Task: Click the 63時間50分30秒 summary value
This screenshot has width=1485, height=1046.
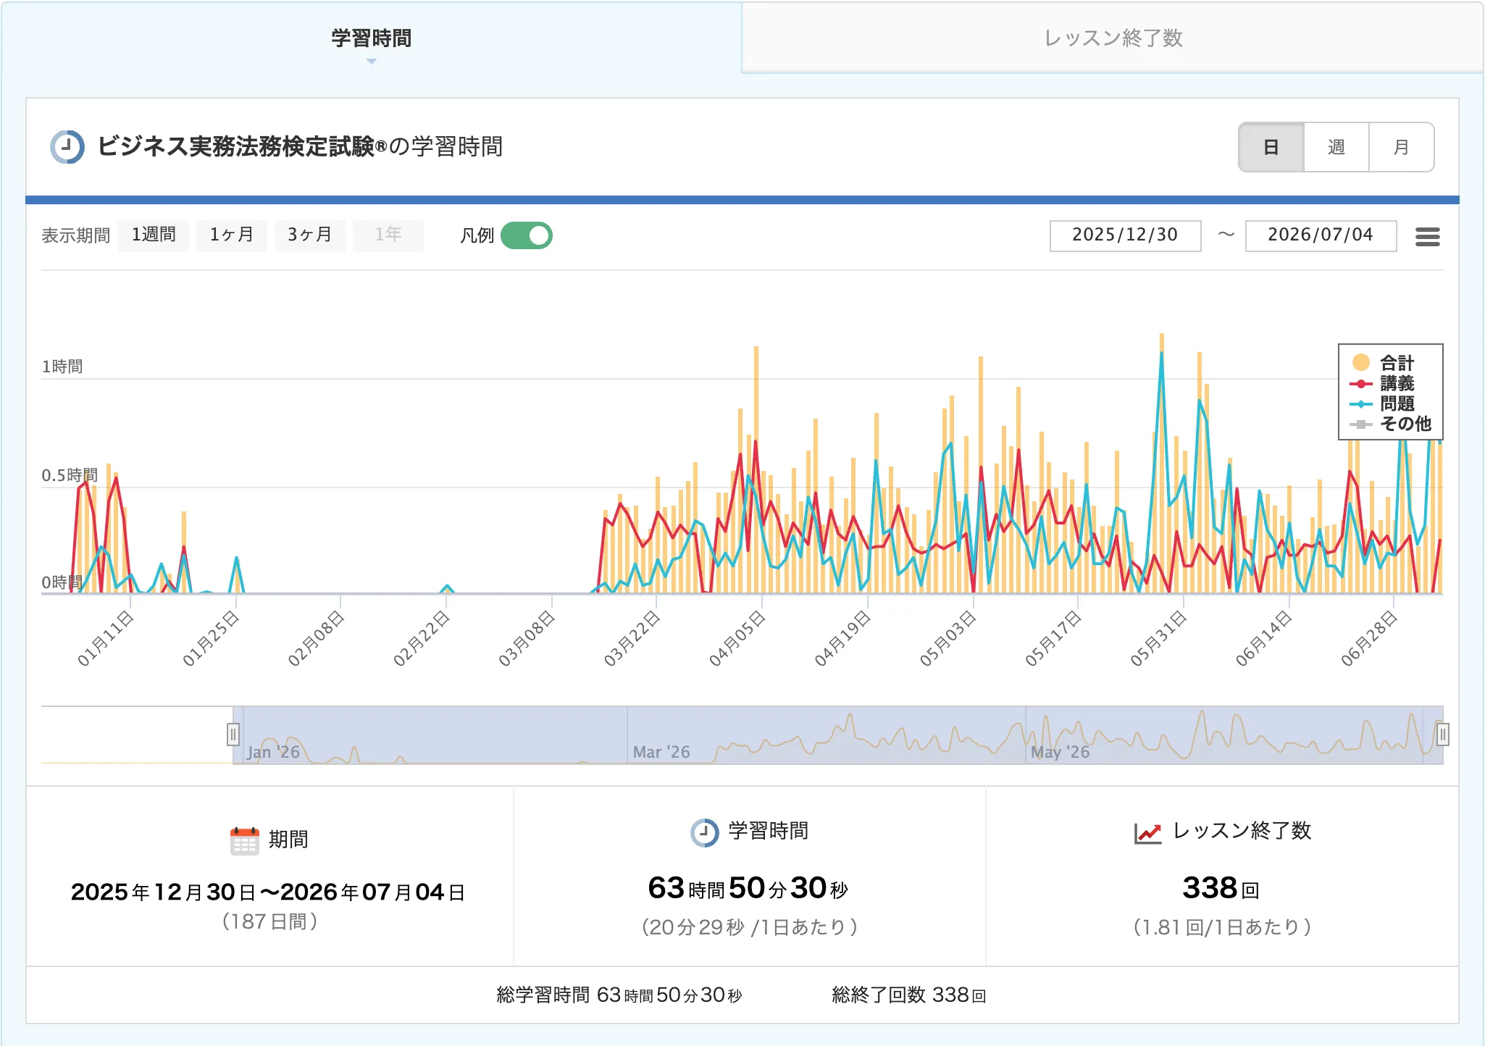Action: pyautogui.click(x=748, y=888)
